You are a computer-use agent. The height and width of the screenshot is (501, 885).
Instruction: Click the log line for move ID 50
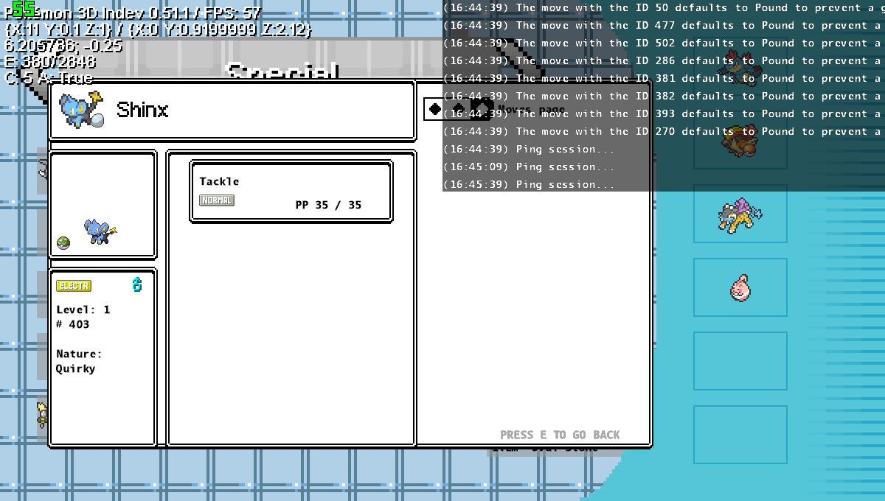(663, 7)
